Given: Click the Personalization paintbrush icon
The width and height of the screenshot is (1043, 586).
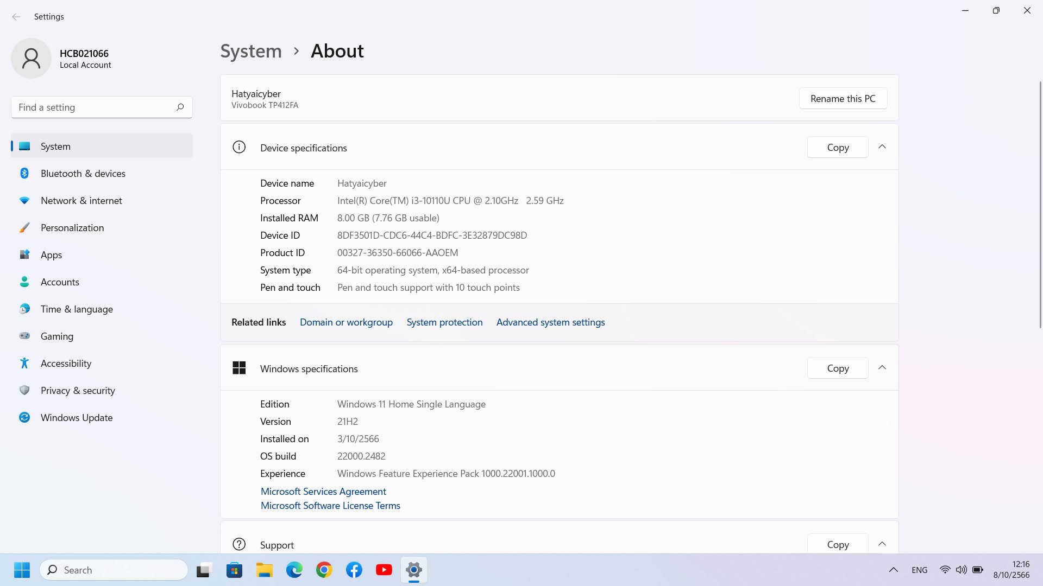Looking at the screenshot, I should point(24,228).
